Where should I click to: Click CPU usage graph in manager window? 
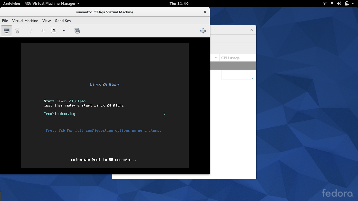(238, 75)
